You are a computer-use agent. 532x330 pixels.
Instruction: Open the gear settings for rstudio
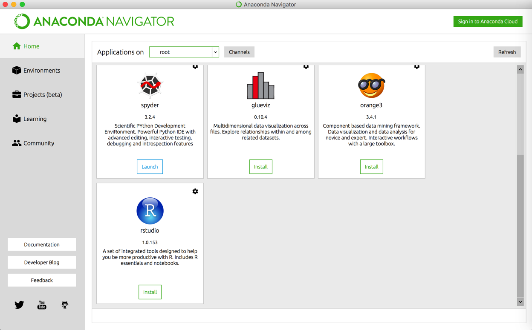(x=195, y=191)
